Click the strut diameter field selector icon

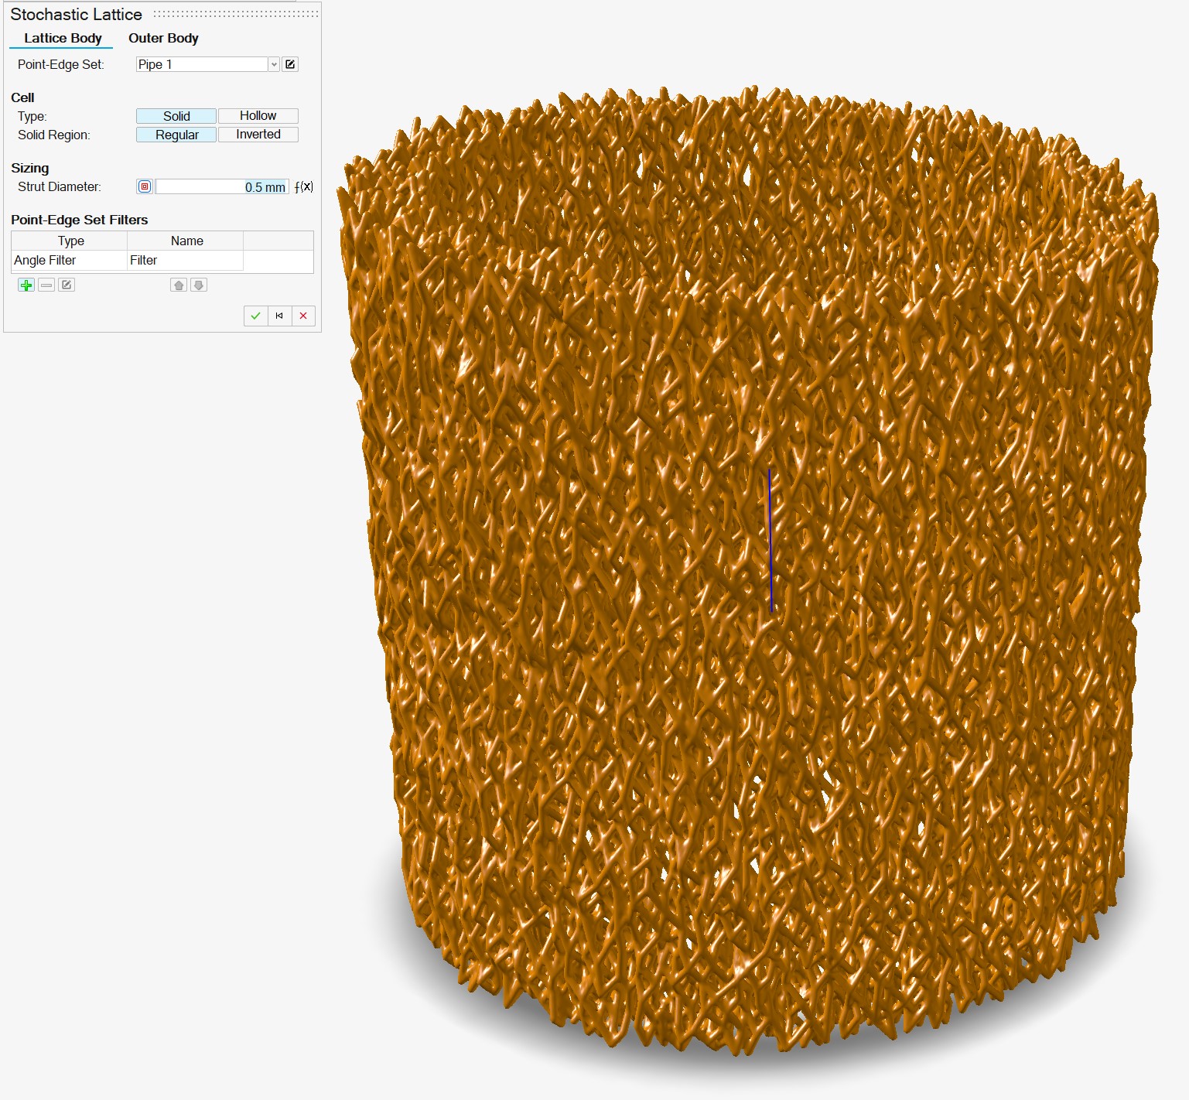[x=145, y=186]
